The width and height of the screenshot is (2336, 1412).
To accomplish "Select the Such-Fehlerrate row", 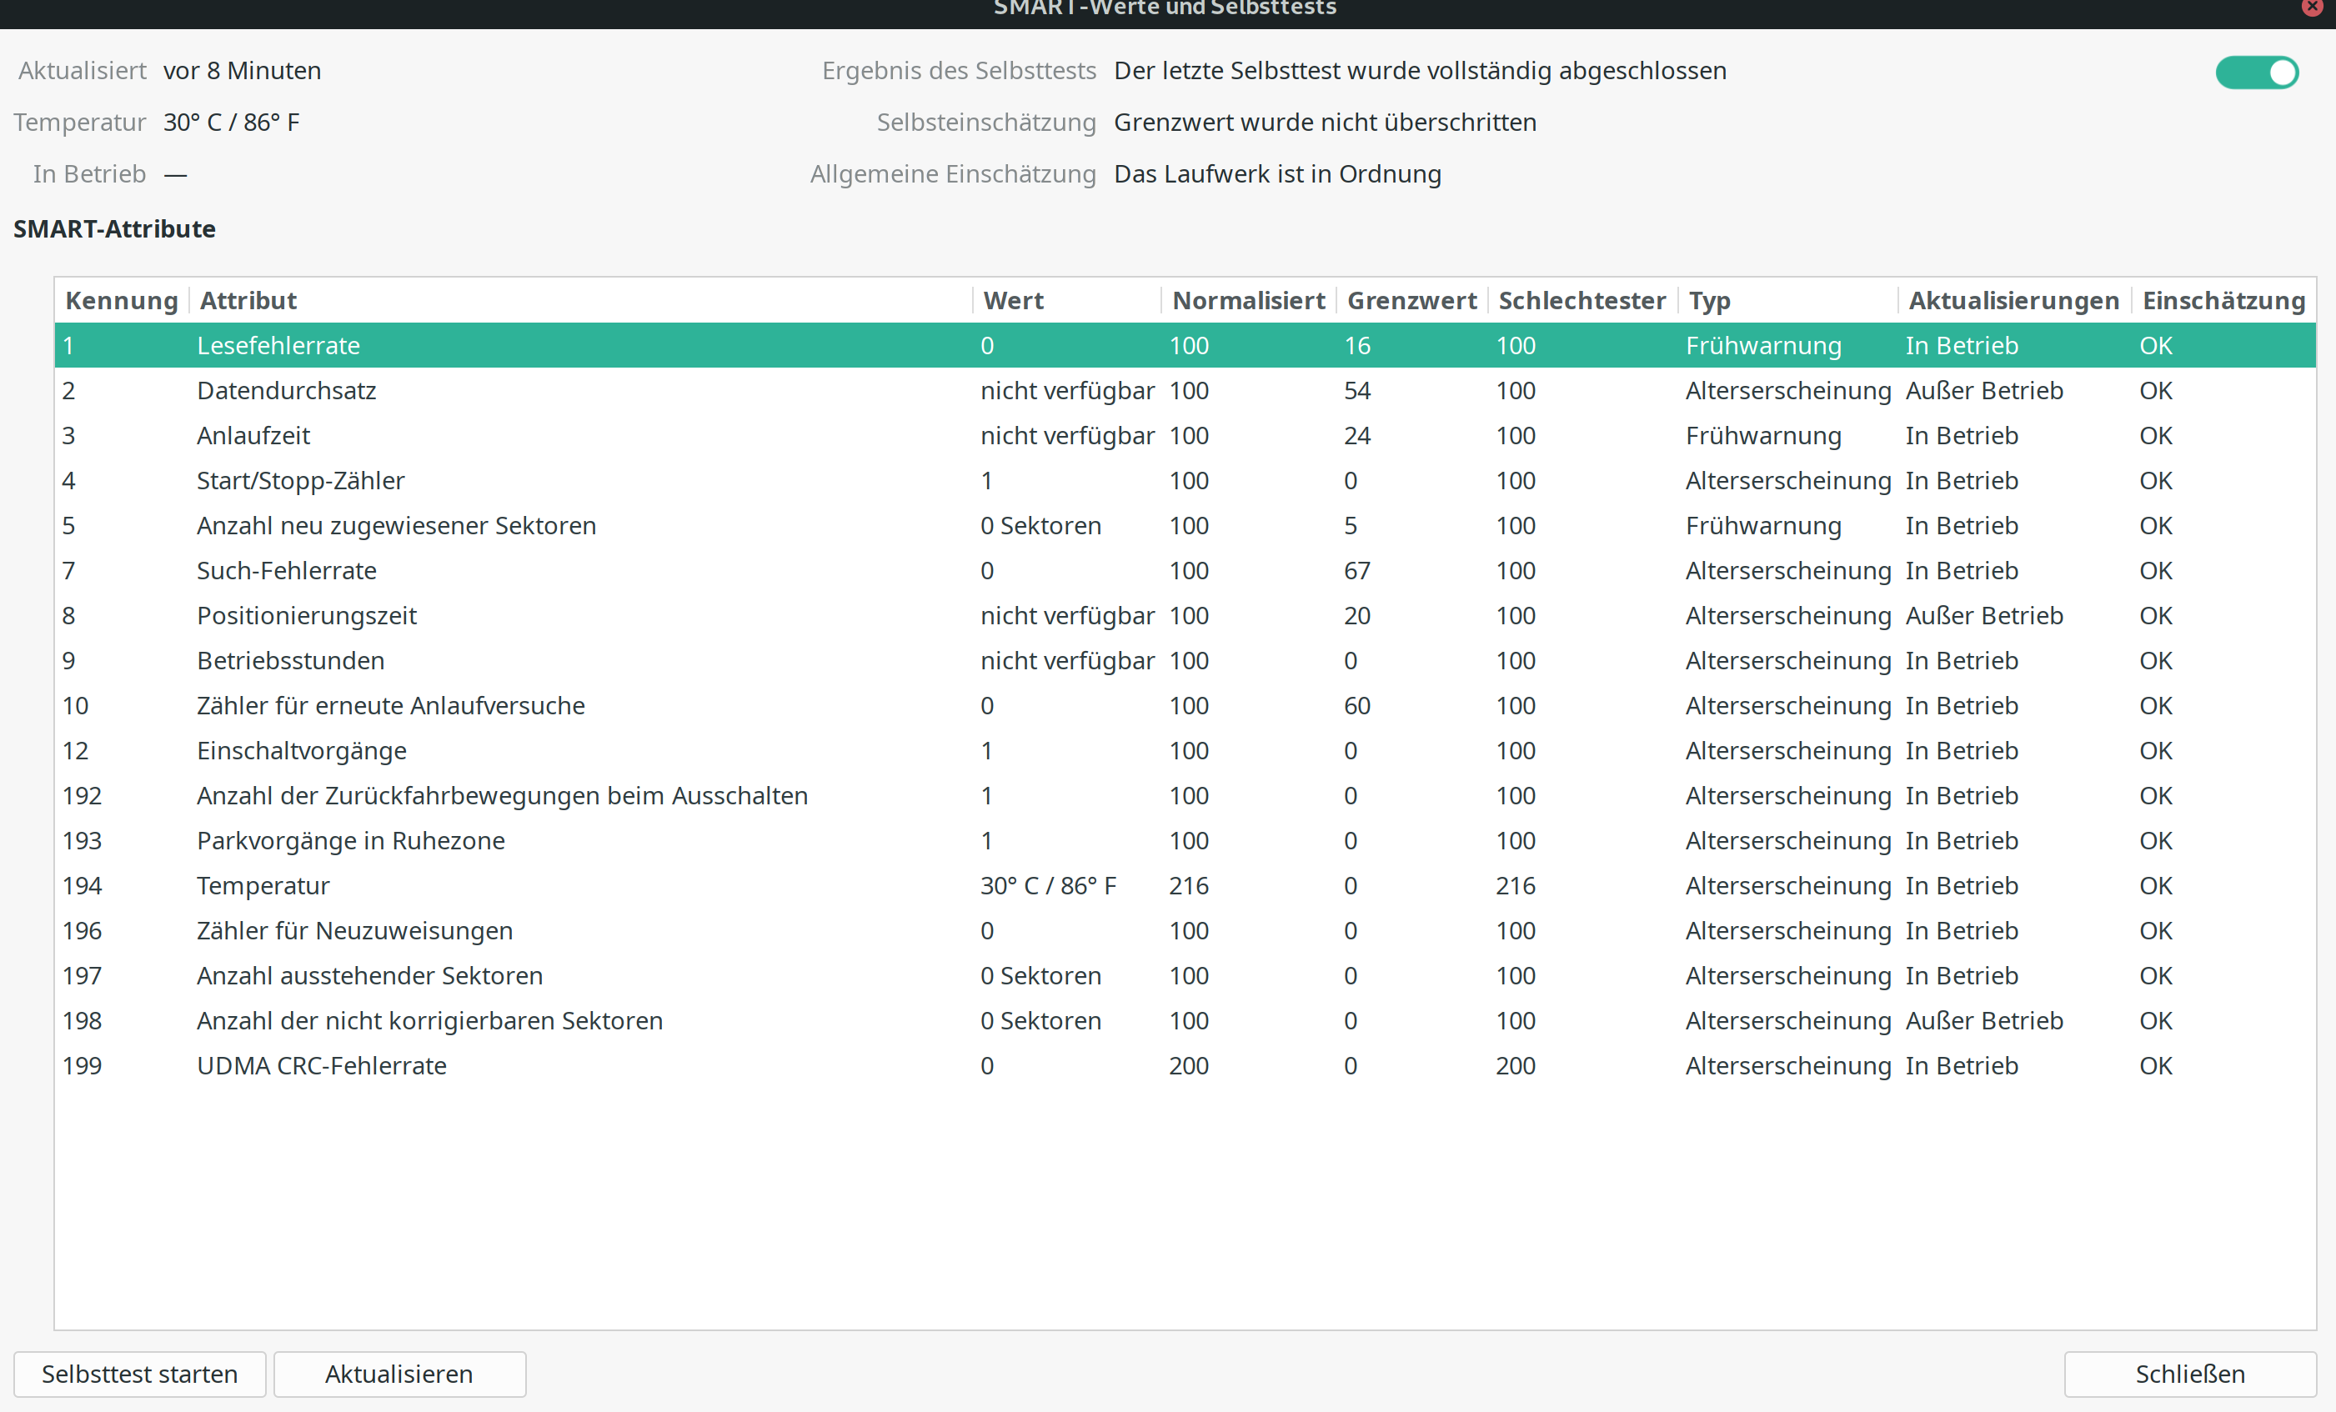I will [286, 570].
